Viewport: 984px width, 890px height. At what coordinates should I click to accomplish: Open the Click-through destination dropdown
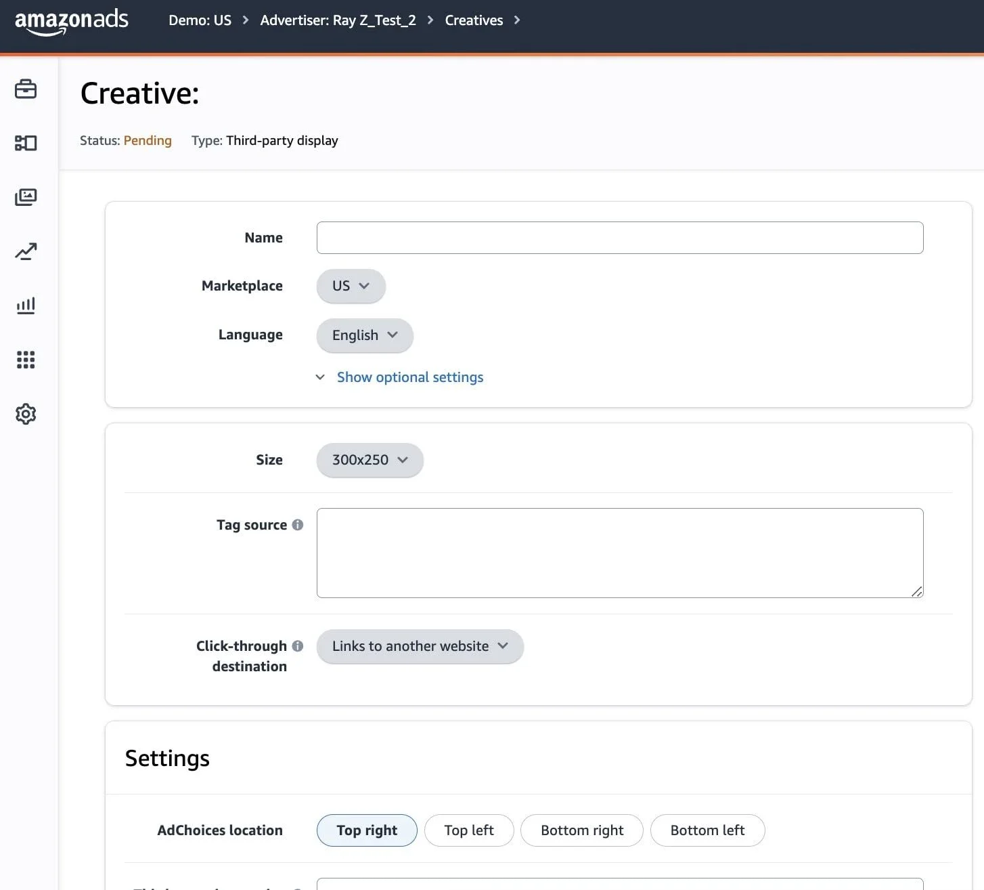coord(420,646)
